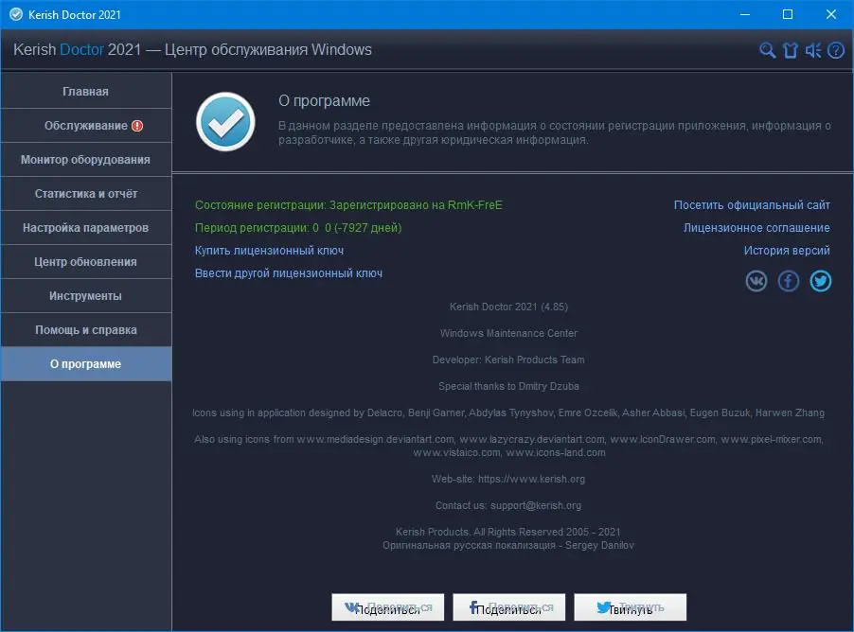Click the large blue checkmark logo
The image size is (854, 632).
tap(225, 122)
